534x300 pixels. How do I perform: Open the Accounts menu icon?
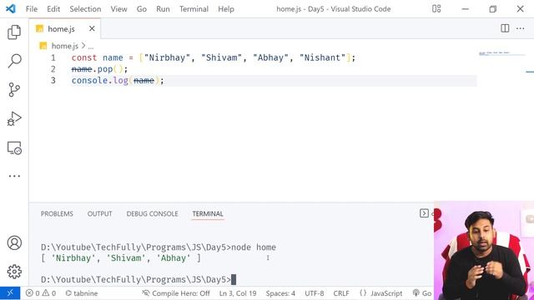(14, 242)
